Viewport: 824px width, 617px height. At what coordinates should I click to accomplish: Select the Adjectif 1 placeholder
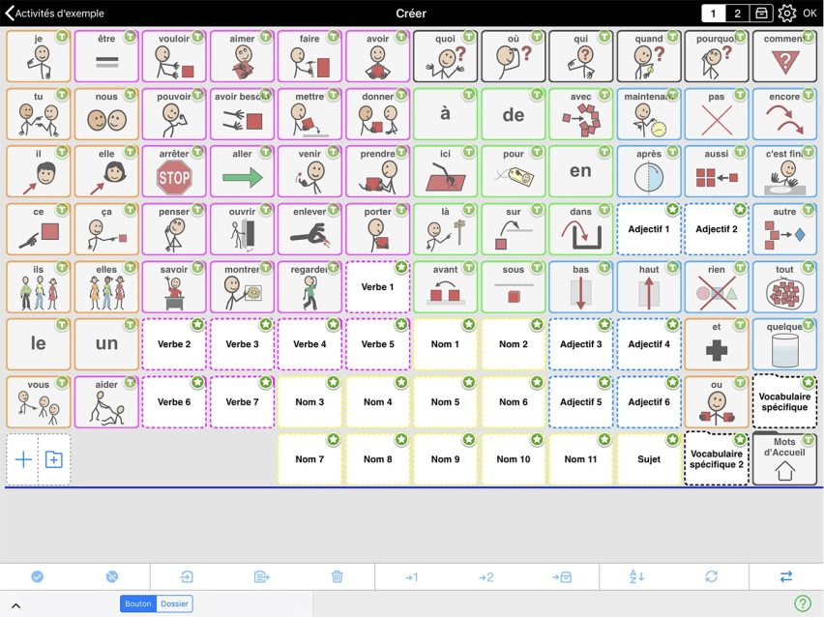649,229
